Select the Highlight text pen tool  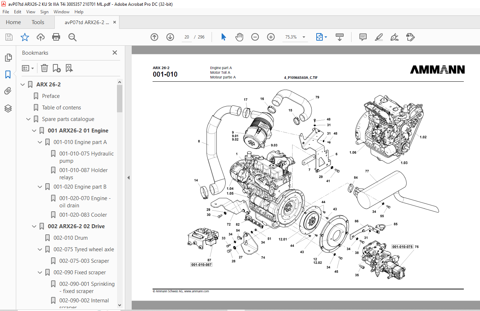click(x=379, y=37)
